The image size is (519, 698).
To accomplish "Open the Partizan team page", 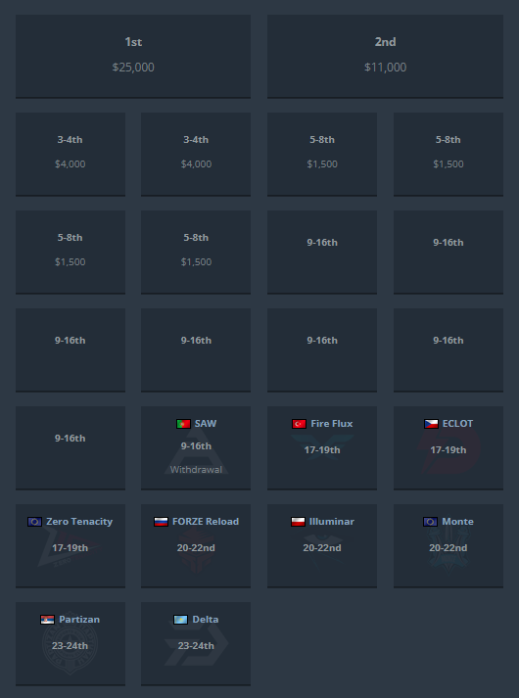I will click(79, 620).
